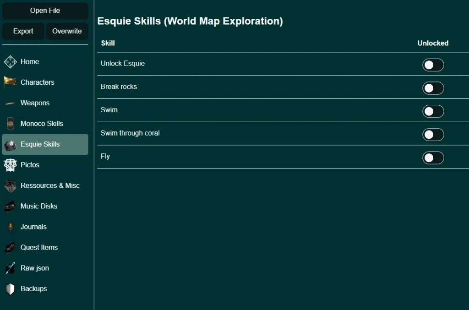Enable the Unlock Esquie toggle

[433, 65]
